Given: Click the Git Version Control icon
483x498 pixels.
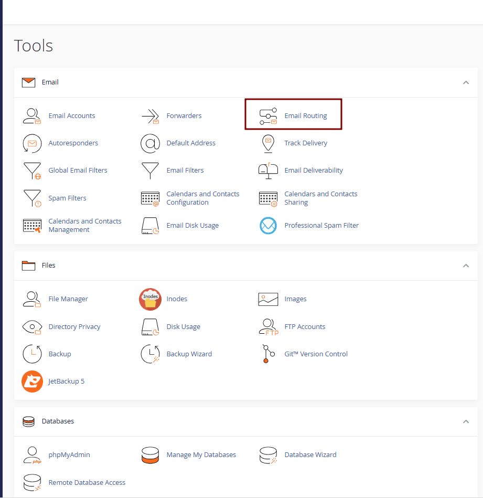Looking at the screenshot, I should [x=268, y=354].
